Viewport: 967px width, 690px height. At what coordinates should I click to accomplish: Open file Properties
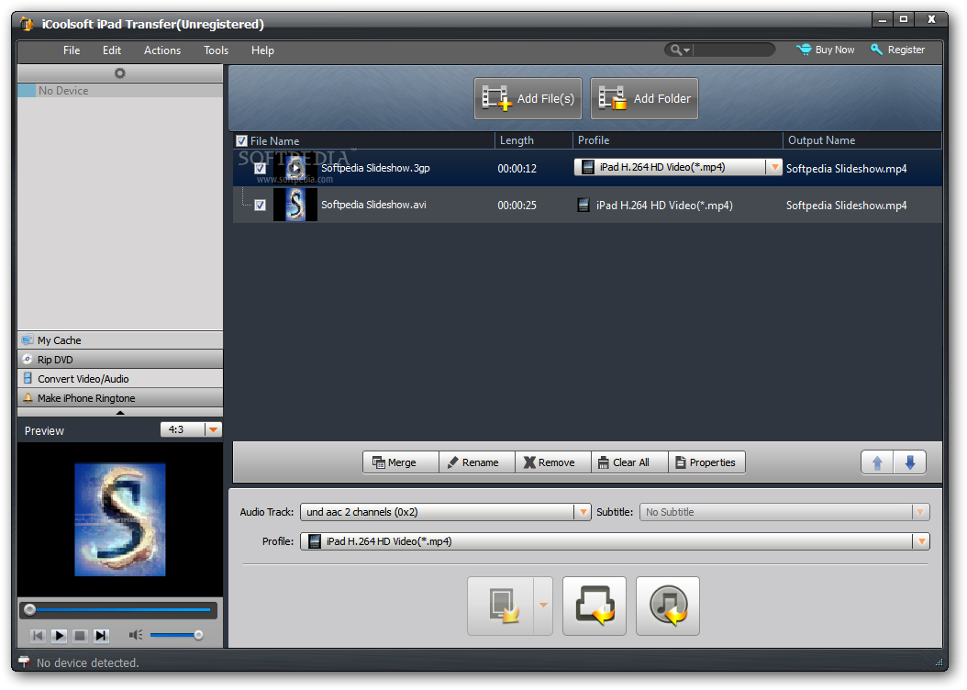pyautogui.click(x=706, y=462)
